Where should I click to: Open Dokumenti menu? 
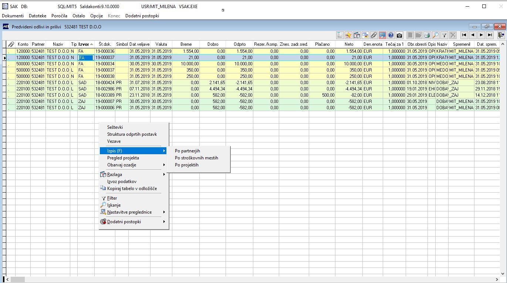13,16
